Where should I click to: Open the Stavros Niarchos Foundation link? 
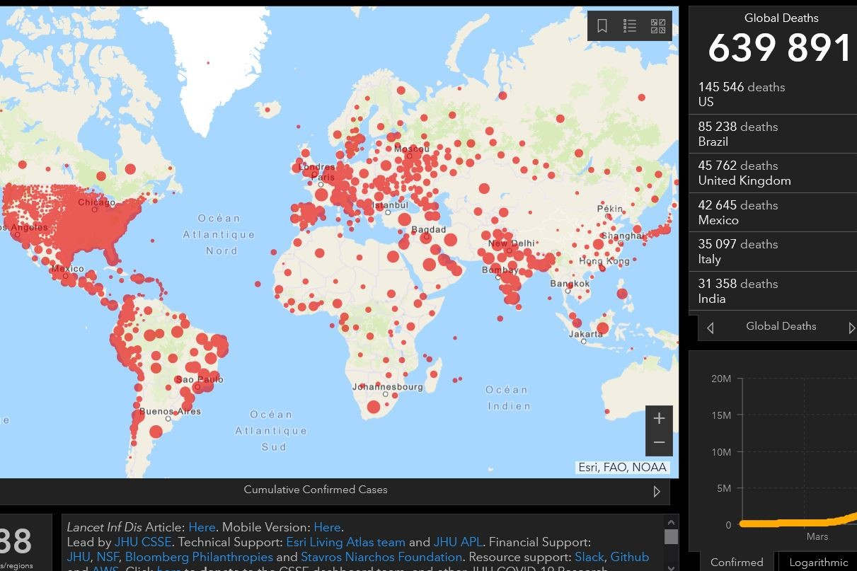coord(381,557)
